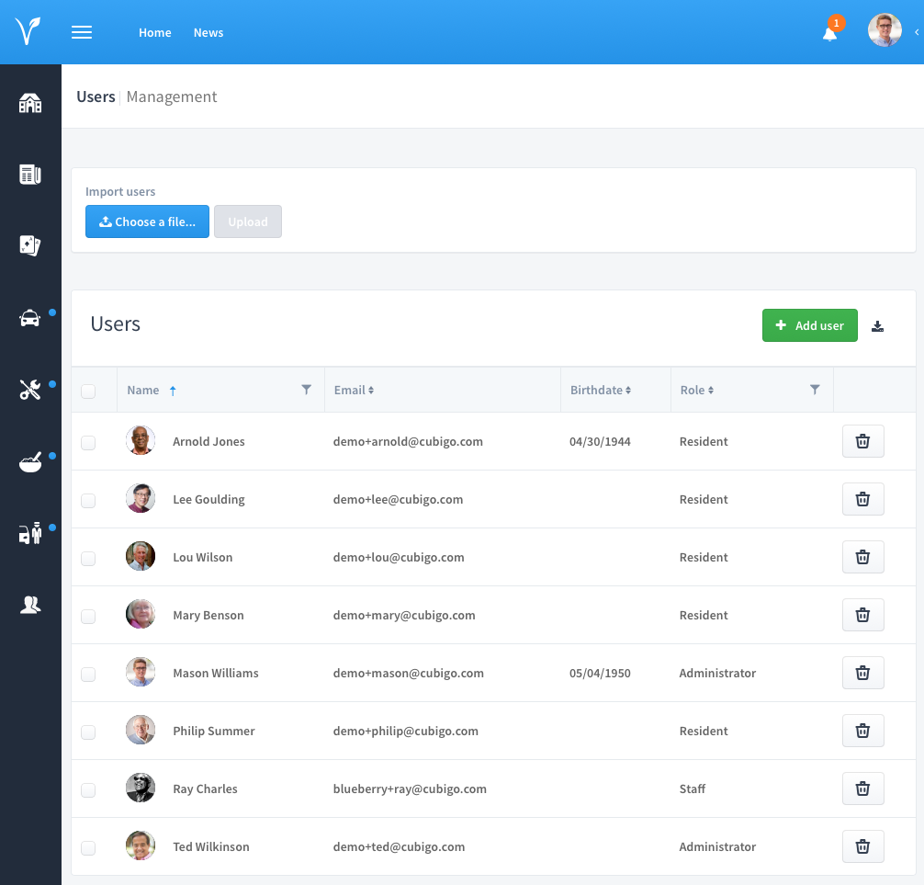This screenshot has width=924, height=885.
Task: Delete user Arnold Jones with trash icon
Action: 862,441
